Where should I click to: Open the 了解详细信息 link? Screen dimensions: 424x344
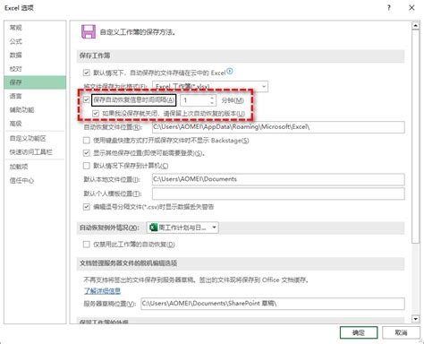coord(102,291)
